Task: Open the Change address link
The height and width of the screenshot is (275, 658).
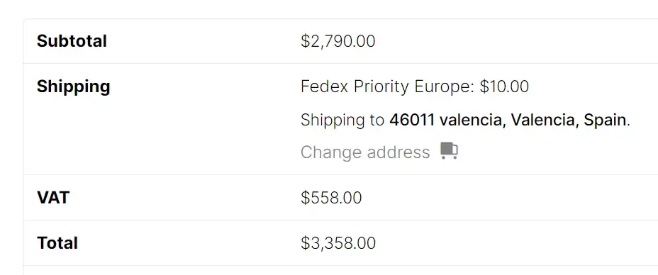Action: (x=365, y=152)
